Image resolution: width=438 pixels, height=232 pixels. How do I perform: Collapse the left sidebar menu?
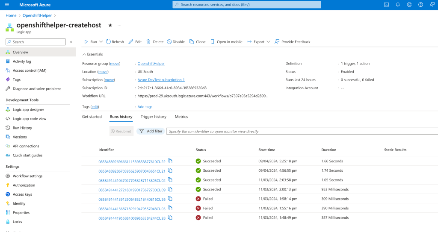[71, 42]
